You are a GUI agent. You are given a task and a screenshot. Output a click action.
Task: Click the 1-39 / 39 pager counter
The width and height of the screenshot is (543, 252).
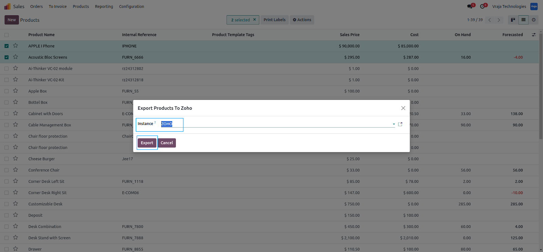tap(475, 20)
